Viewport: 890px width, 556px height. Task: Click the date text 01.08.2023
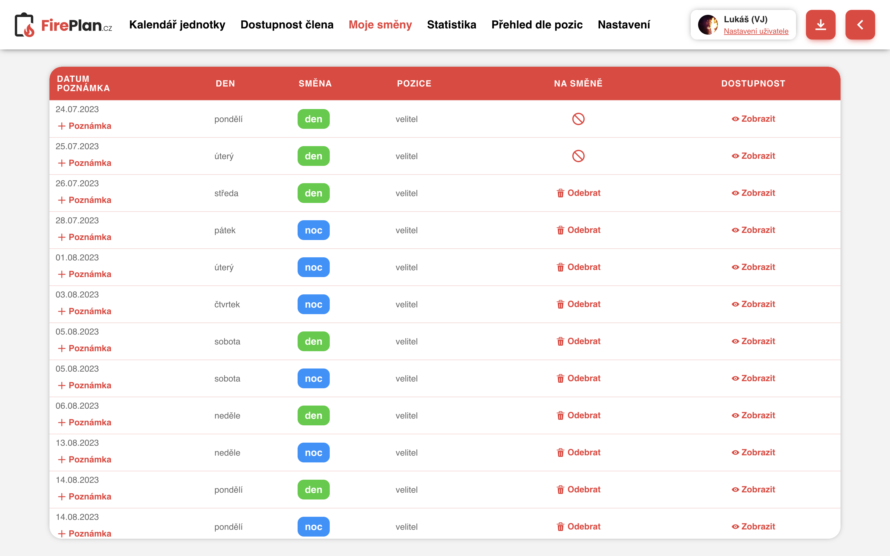[x=77, y=257]
